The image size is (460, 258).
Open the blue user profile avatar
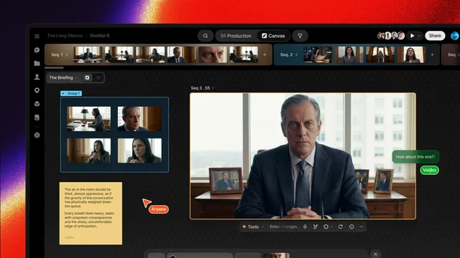click(x=455, y=36)
